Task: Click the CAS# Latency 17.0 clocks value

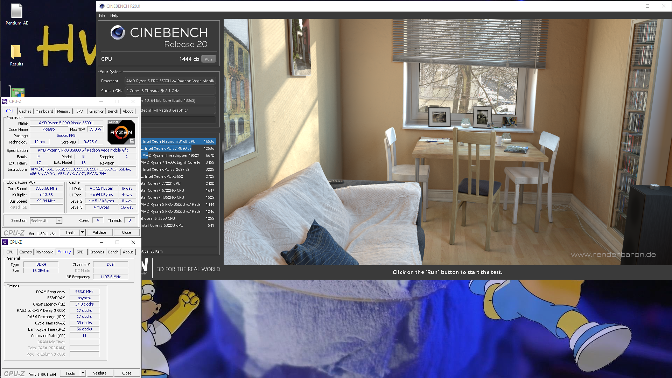Action: [84, 304]
